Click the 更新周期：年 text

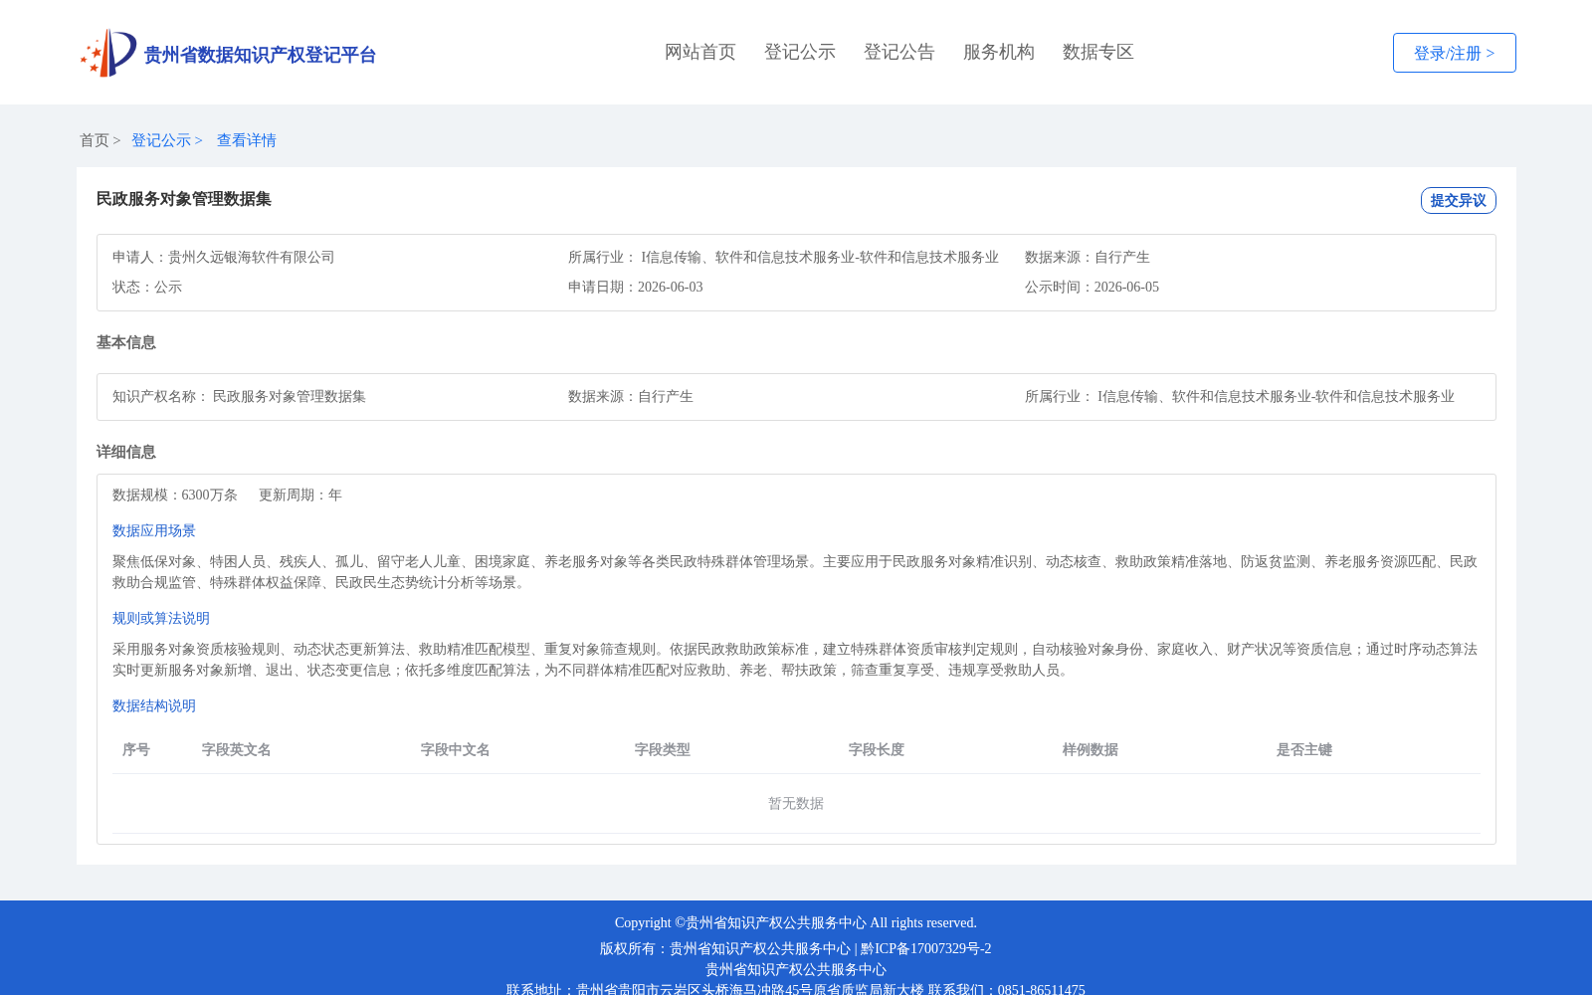pos(300,495)
